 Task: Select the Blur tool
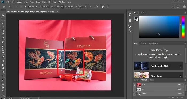3,65
